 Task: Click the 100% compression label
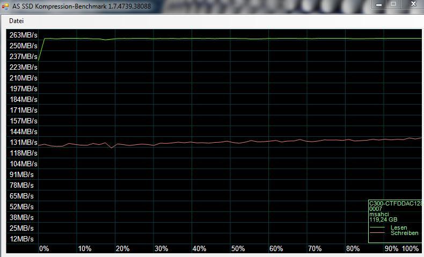click(x=411, y=248)
